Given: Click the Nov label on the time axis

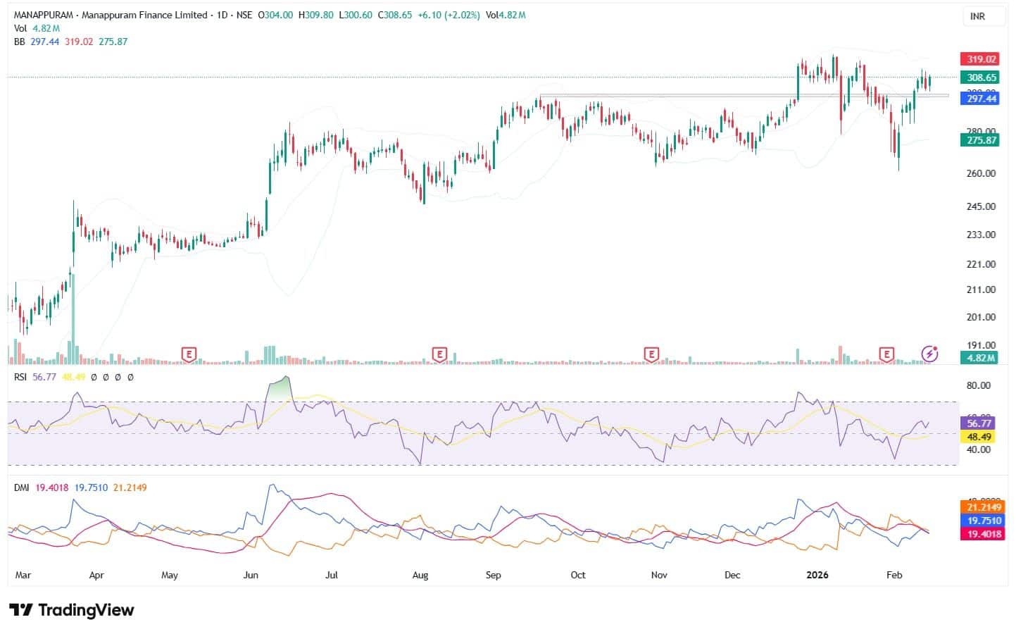Looking at the screenshot, I should click(x=659, y=575).
